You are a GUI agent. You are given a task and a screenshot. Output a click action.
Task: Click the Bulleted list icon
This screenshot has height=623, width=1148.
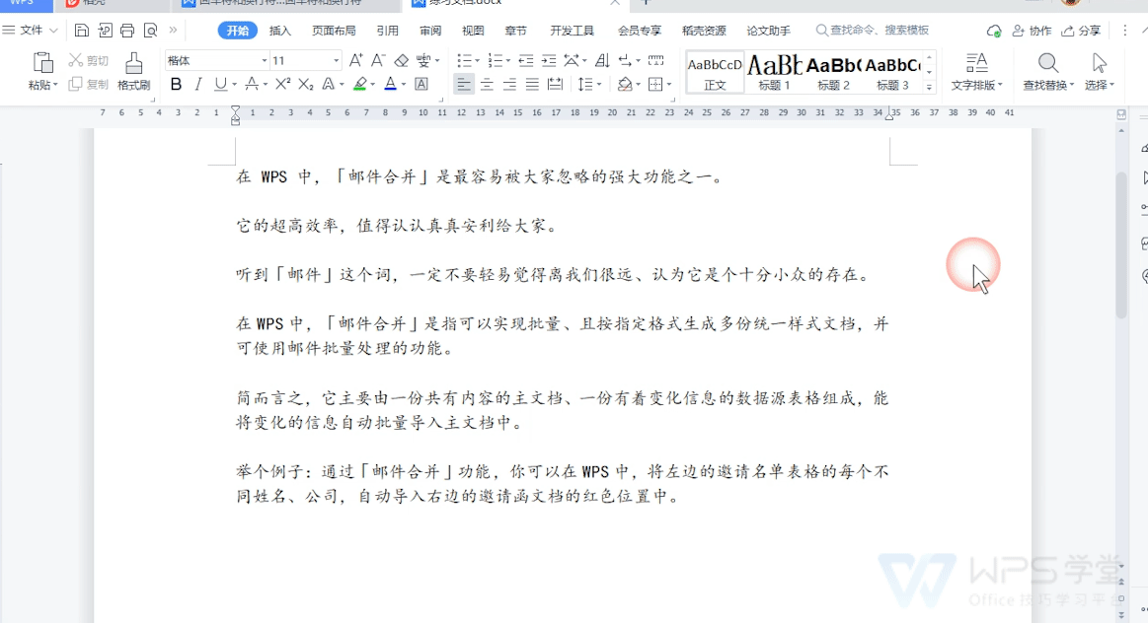464,60
